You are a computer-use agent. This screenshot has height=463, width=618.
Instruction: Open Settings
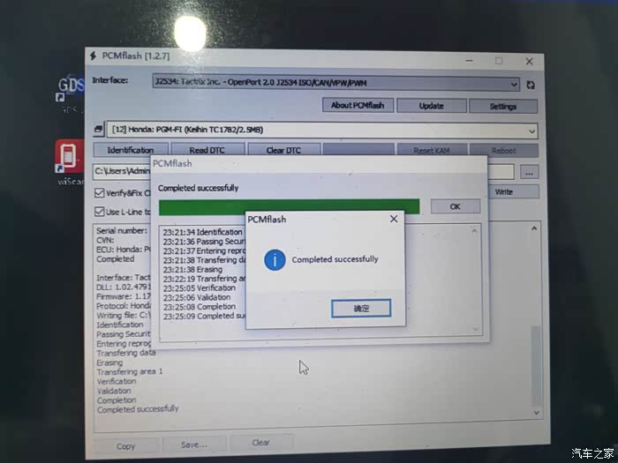pos(503,107)
